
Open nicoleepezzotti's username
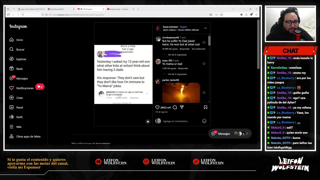click(170, 37)
